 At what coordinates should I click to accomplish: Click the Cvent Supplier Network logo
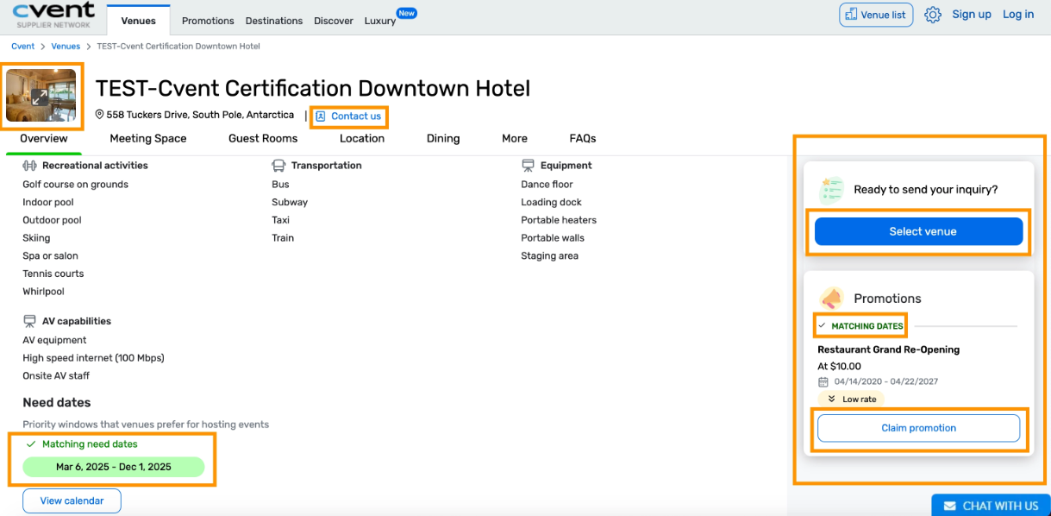coord(53,15)
